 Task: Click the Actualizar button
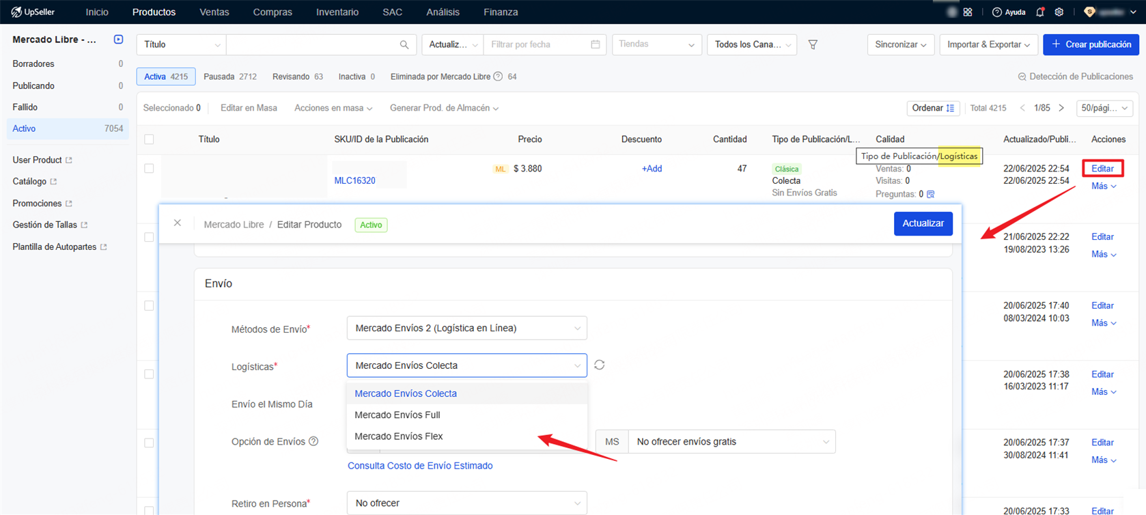[923, 223]
